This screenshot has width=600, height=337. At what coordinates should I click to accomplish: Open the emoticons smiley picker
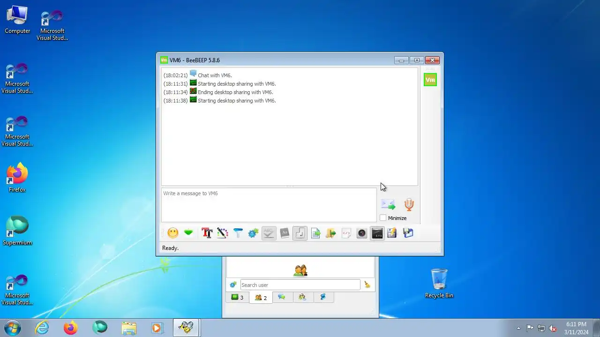point(173,233)
